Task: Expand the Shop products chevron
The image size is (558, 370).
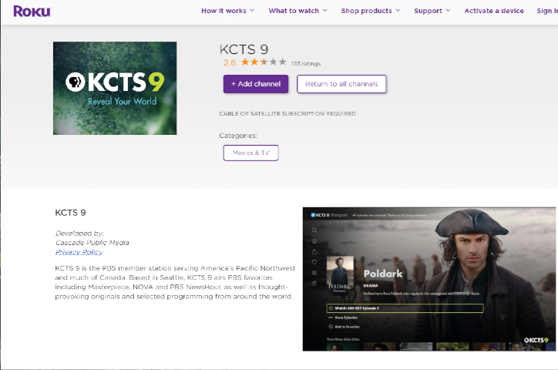Action: (x=398, y=11)
